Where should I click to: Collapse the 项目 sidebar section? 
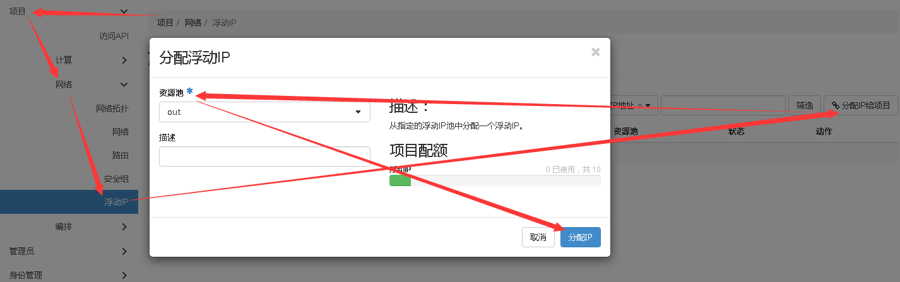(69, 11)
